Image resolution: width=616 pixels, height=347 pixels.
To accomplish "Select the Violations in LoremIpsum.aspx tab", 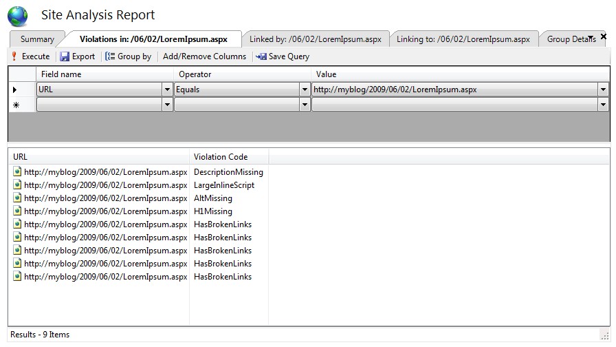I will pos(153,39).
